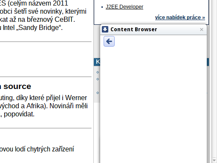This screenshot has height=163, width=217.
Task: Close the Content Browser panel
Action: 202,30
